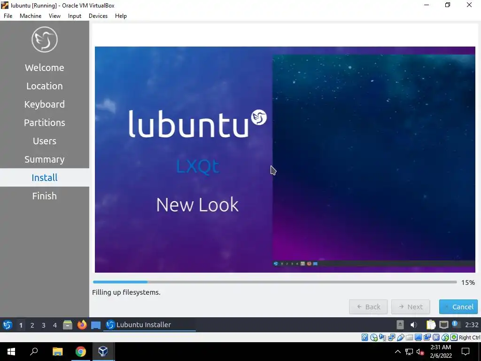Open the Windows notification center icon
481x361 pixels.
(x=465, y=352)
